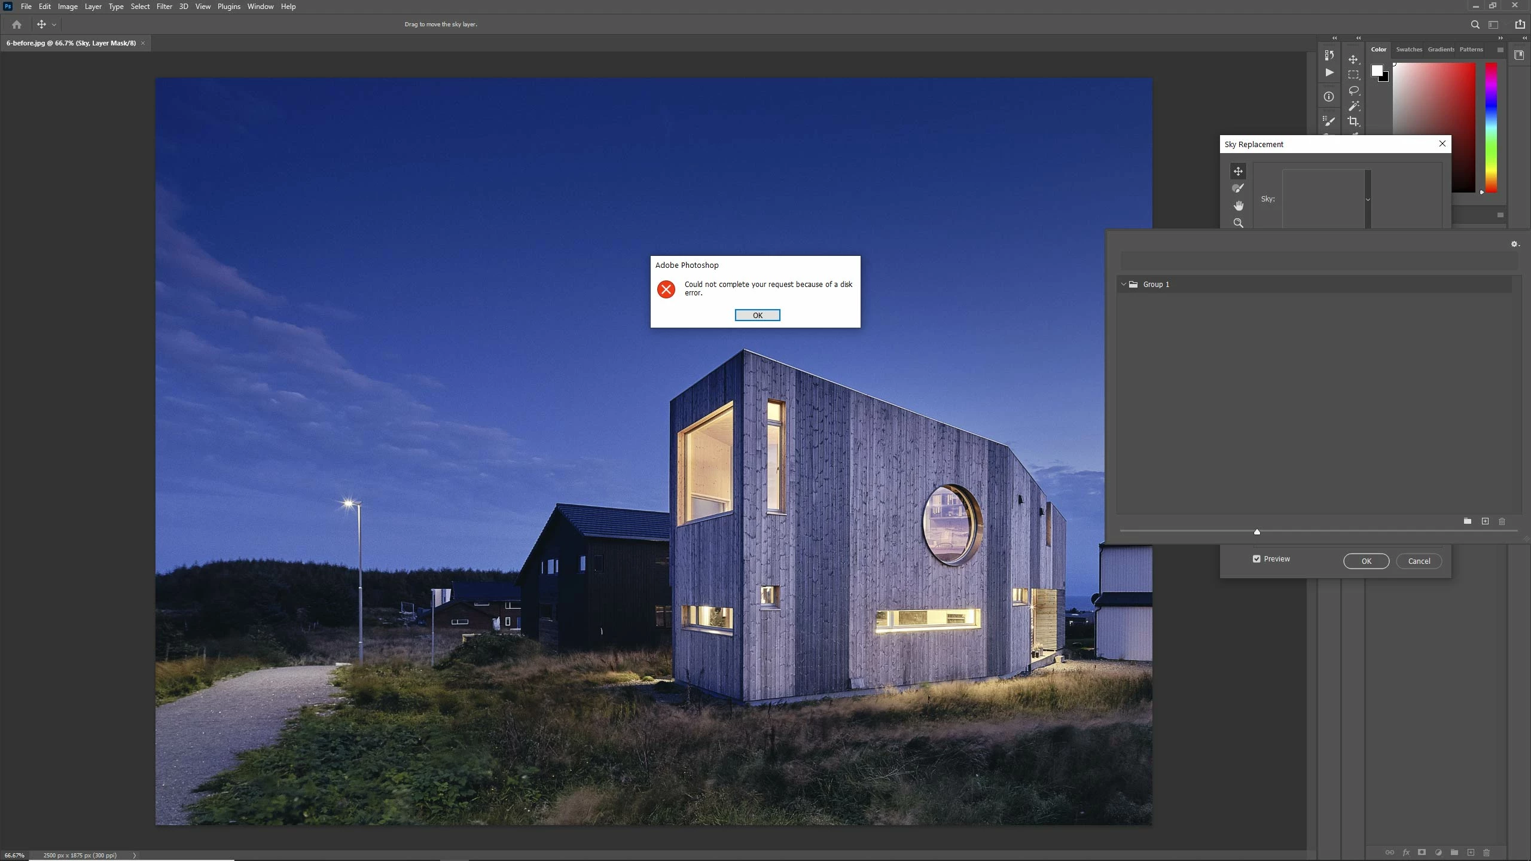Image resolution: width=1531 pixels, height=861 pixels.
Task: Open the Info panel icon
Action: [x=1329, y=97]
